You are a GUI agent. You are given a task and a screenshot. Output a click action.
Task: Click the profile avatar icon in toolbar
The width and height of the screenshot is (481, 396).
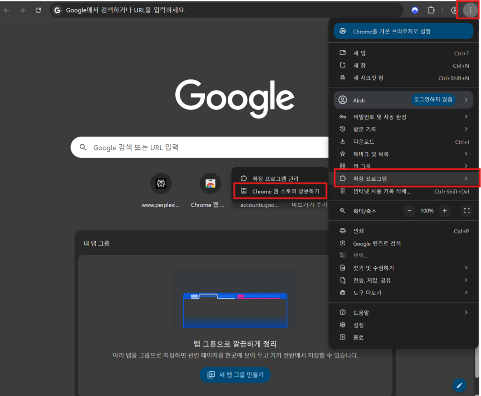(454, 10)
